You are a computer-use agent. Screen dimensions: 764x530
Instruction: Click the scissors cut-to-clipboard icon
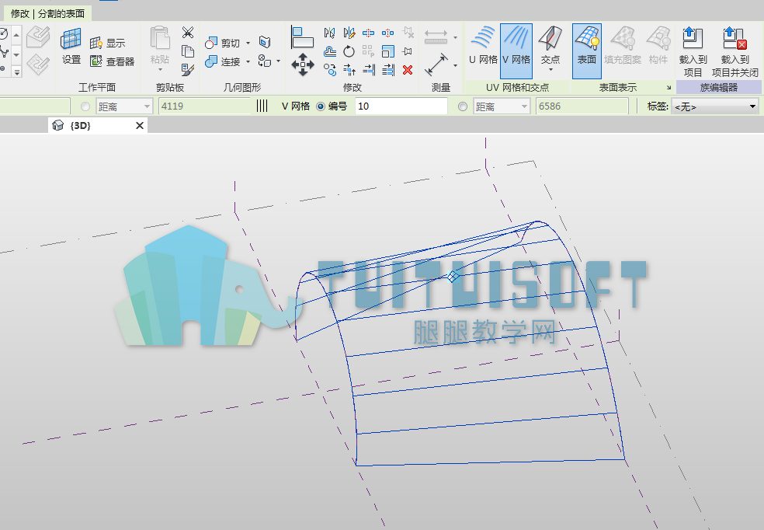pos(188,33)
